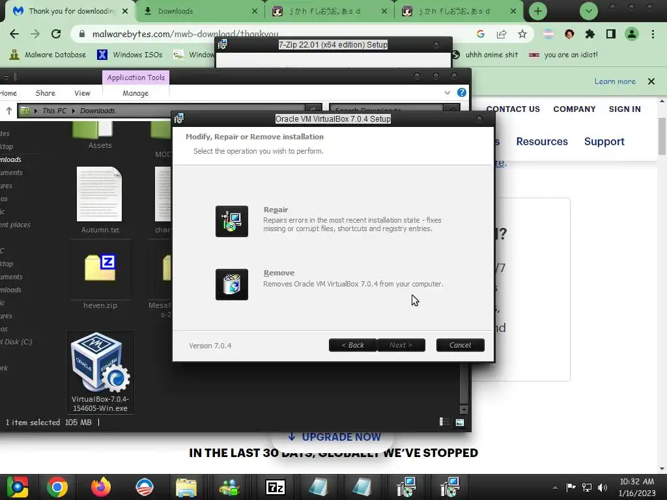The width and height of the screenshot is (667, 500).
Task: Click SIGN IN on the Malwarebytes site
Action: (625, 109)
